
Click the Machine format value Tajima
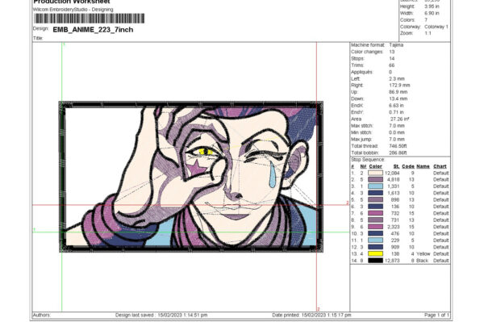396,45
